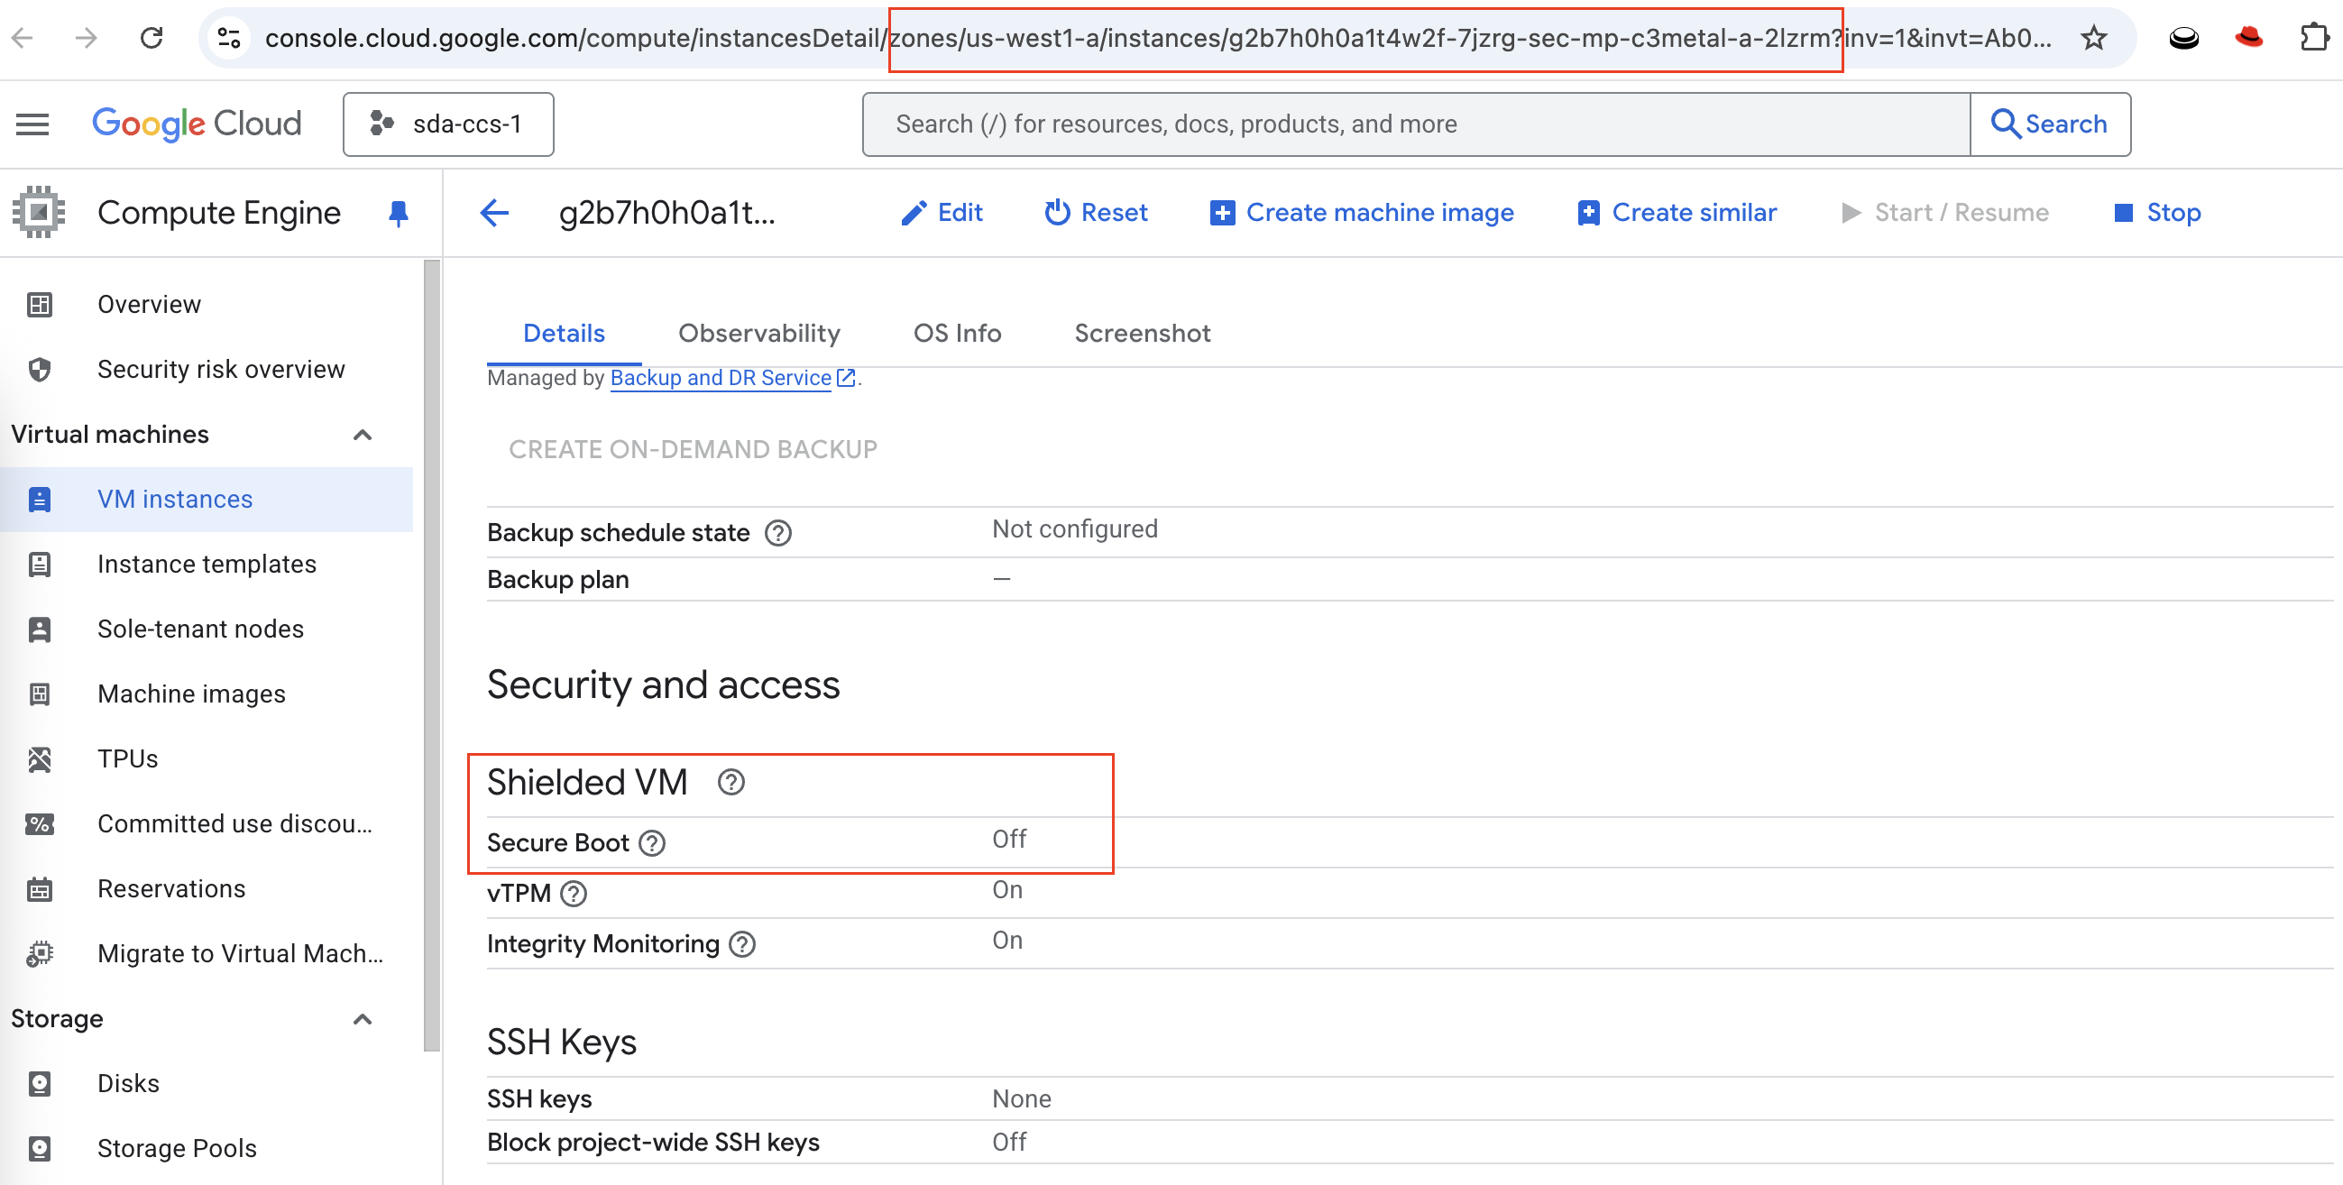This screenshot has width=2343, height=1185.
Task: Open the OS Info tab
Action: [x=957, y=333]
